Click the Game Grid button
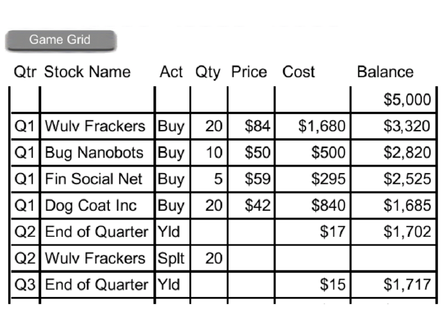This screenshot has width=444, height=333. click(61, 41)
